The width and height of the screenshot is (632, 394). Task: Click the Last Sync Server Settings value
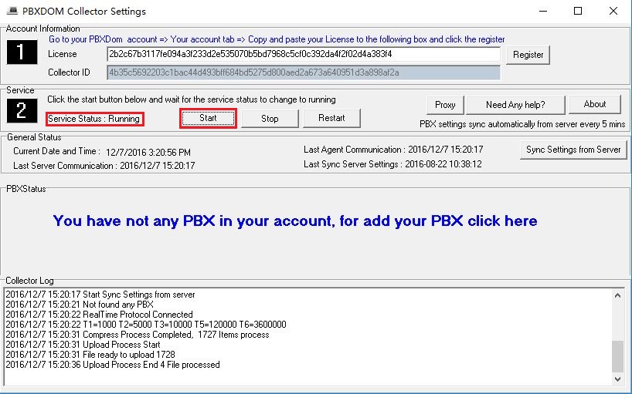point(443,164)
